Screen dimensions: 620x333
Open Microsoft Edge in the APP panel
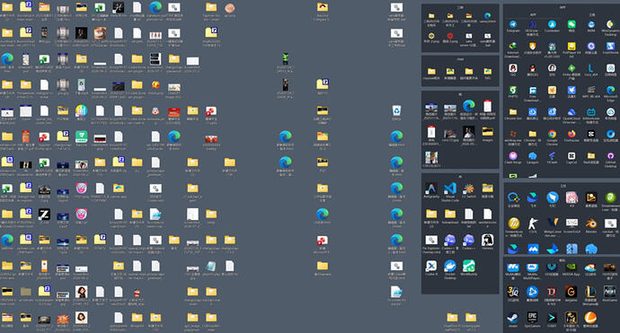pos(610,91)
